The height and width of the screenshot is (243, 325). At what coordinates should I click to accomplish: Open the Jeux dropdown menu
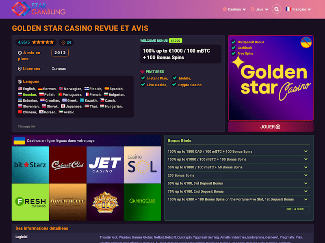point(260,9)
